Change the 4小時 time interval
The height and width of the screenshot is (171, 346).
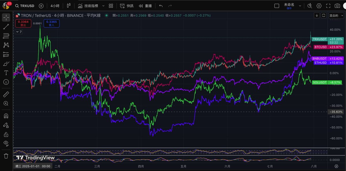coord(55,6)
